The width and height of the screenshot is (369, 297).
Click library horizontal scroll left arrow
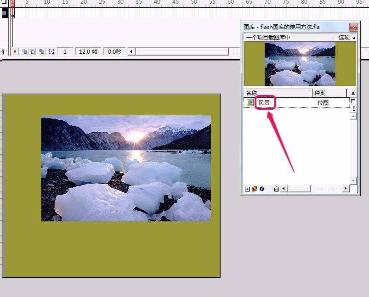pyautogui.click(x=284, y=188)
